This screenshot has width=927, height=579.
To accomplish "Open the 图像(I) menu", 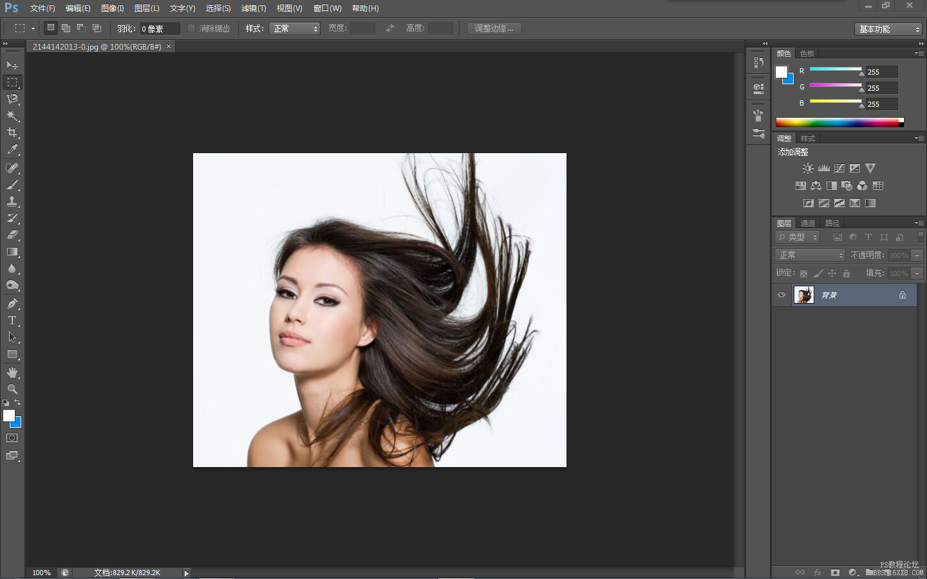I will pyautogui.click(x=112, y=8).
